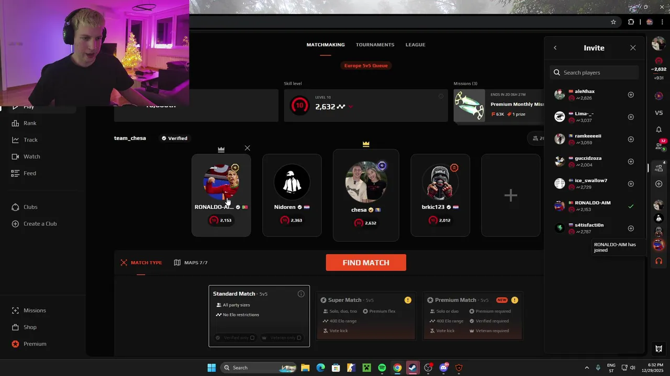
Task: Select the Premium Match card
Action: [x=473, y=316]
